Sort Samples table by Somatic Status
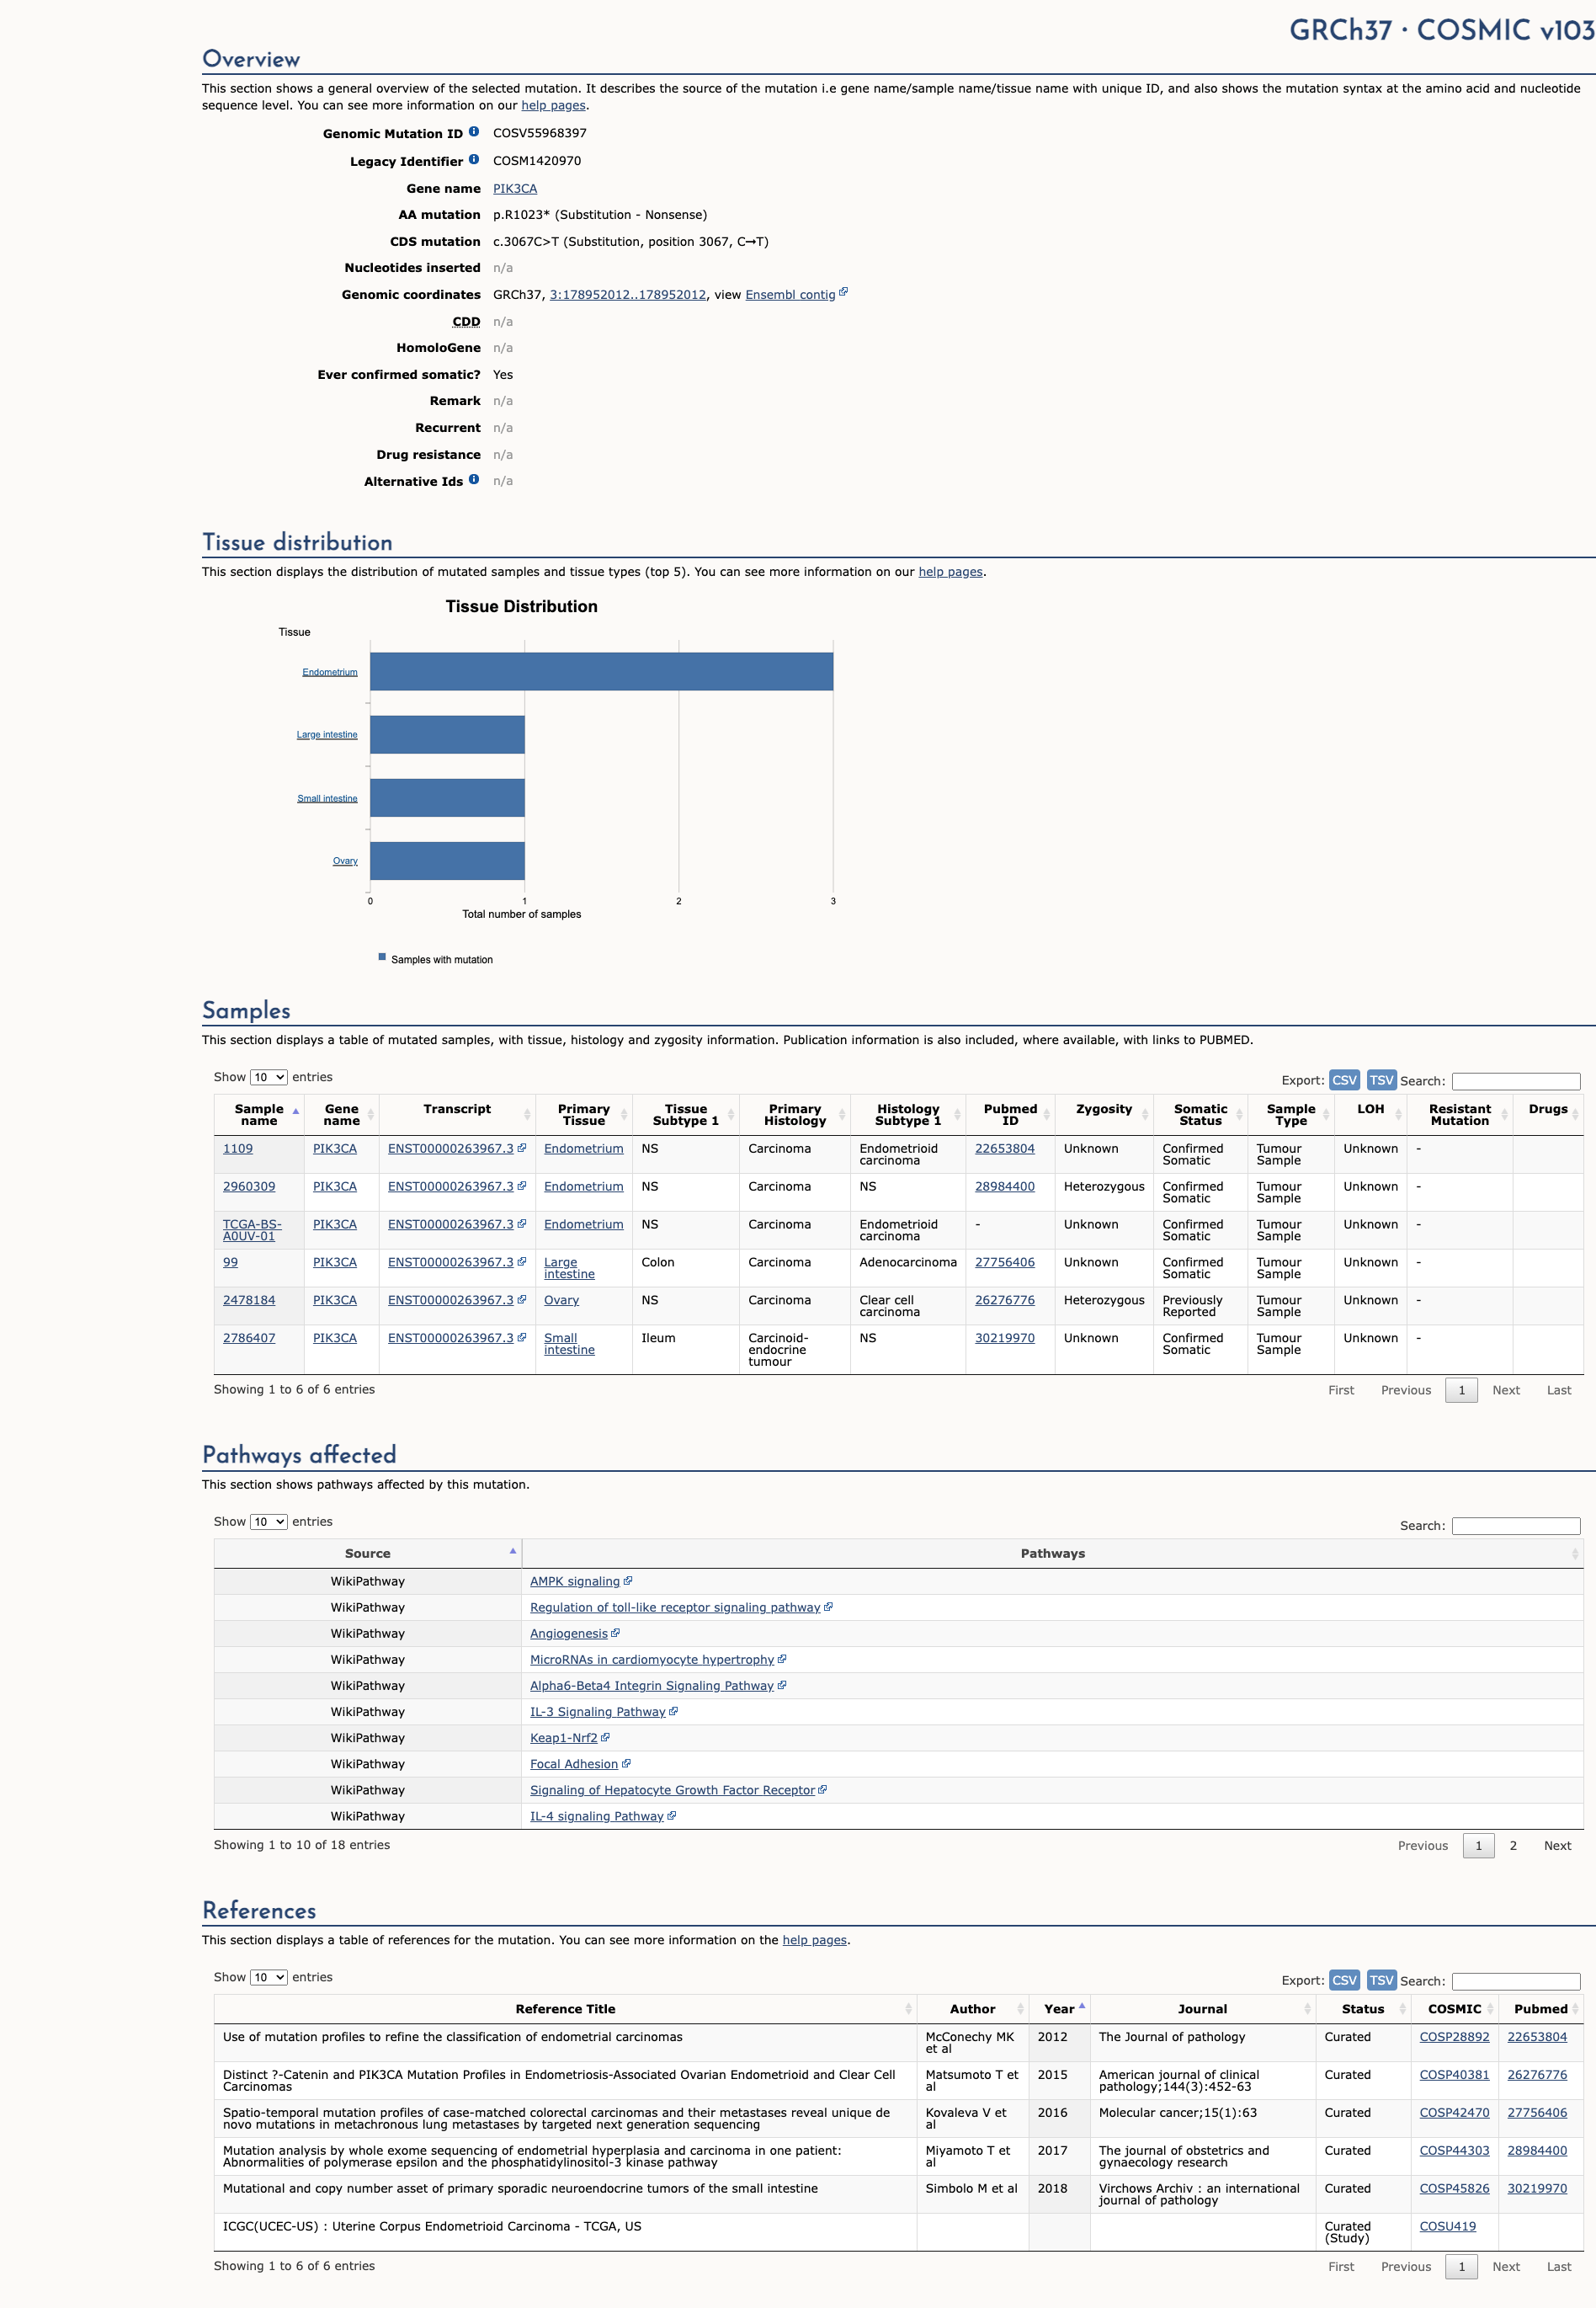1596x2308 pixels. [x=1200, y=1115]
